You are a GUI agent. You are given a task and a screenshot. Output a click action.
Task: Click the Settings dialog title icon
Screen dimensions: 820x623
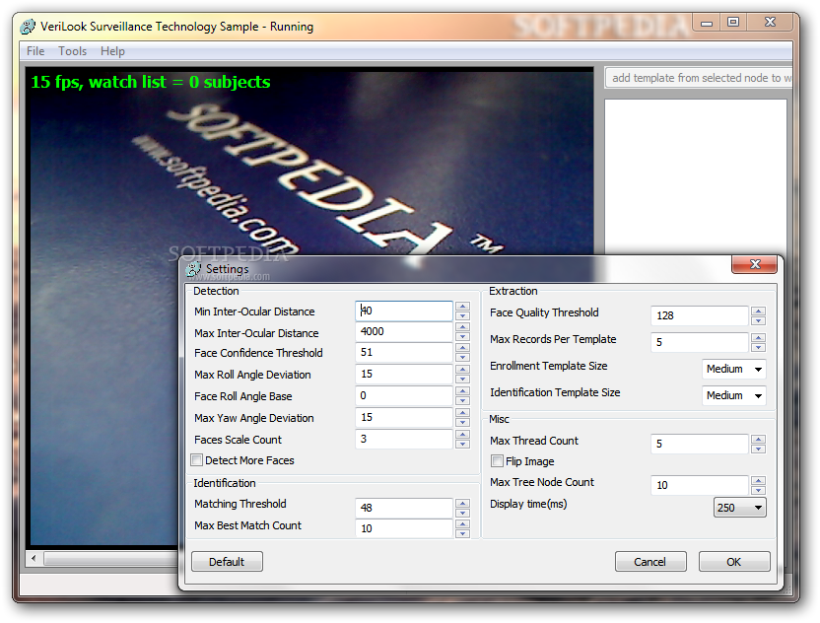point(193,269)
